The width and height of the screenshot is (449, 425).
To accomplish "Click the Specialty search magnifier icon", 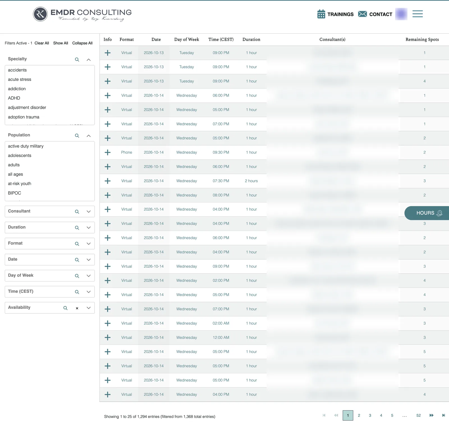I will [77, 60].
